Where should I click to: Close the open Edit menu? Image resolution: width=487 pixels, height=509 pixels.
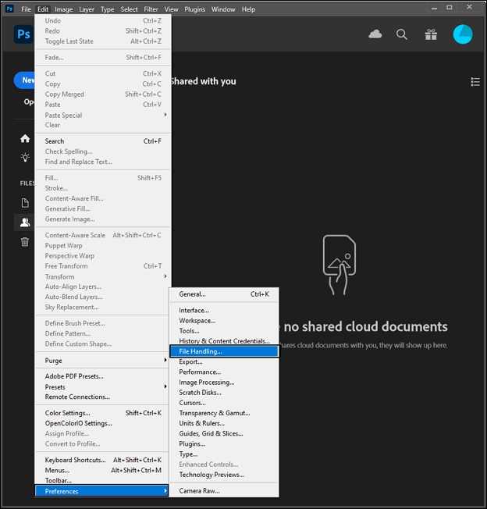point(43,9)
